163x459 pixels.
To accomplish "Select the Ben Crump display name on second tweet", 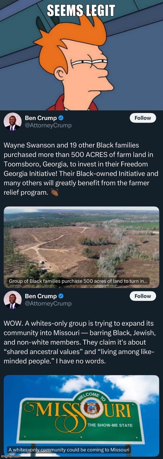I will (x=41, y=296).
